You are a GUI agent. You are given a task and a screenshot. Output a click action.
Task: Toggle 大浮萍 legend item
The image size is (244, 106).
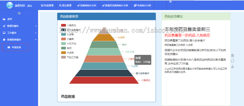[x=68, y=53]
